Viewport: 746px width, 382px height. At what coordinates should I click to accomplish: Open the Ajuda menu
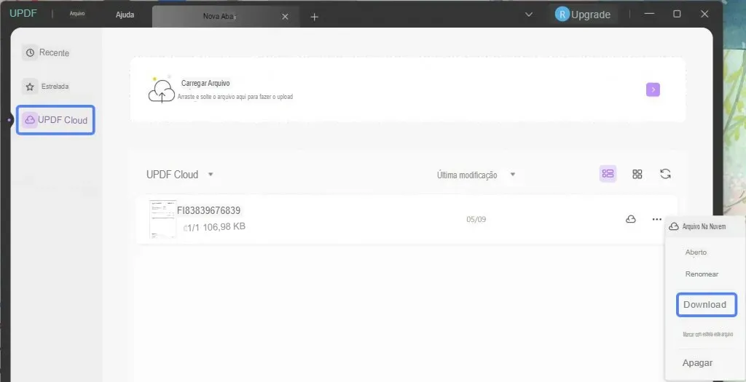pyautogui.click(x=125, y=15)
